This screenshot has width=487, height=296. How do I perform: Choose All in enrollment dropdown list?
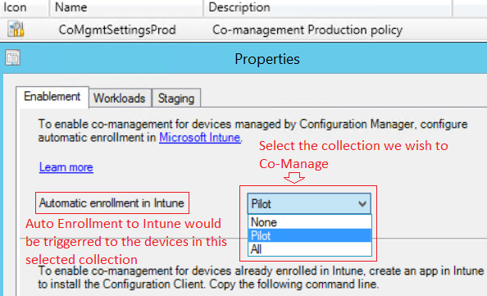coord(310,249)
